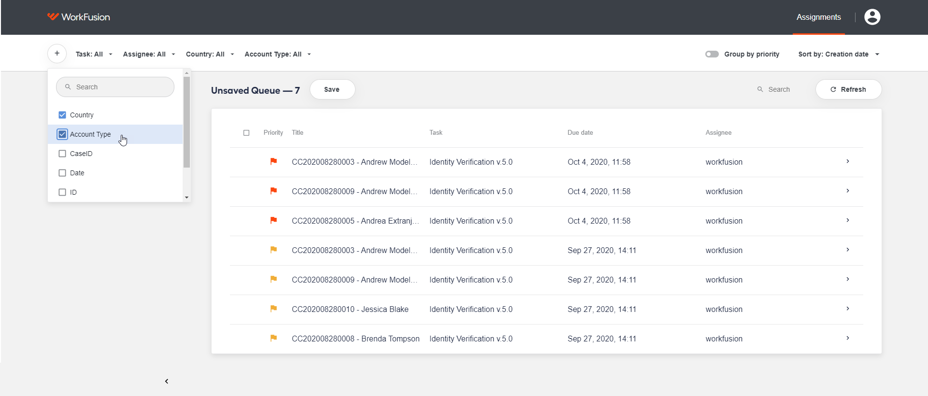This screenshot has width=928, height=396.
Task: Toggle the Country filter checkbox
Action: [62, 115]
